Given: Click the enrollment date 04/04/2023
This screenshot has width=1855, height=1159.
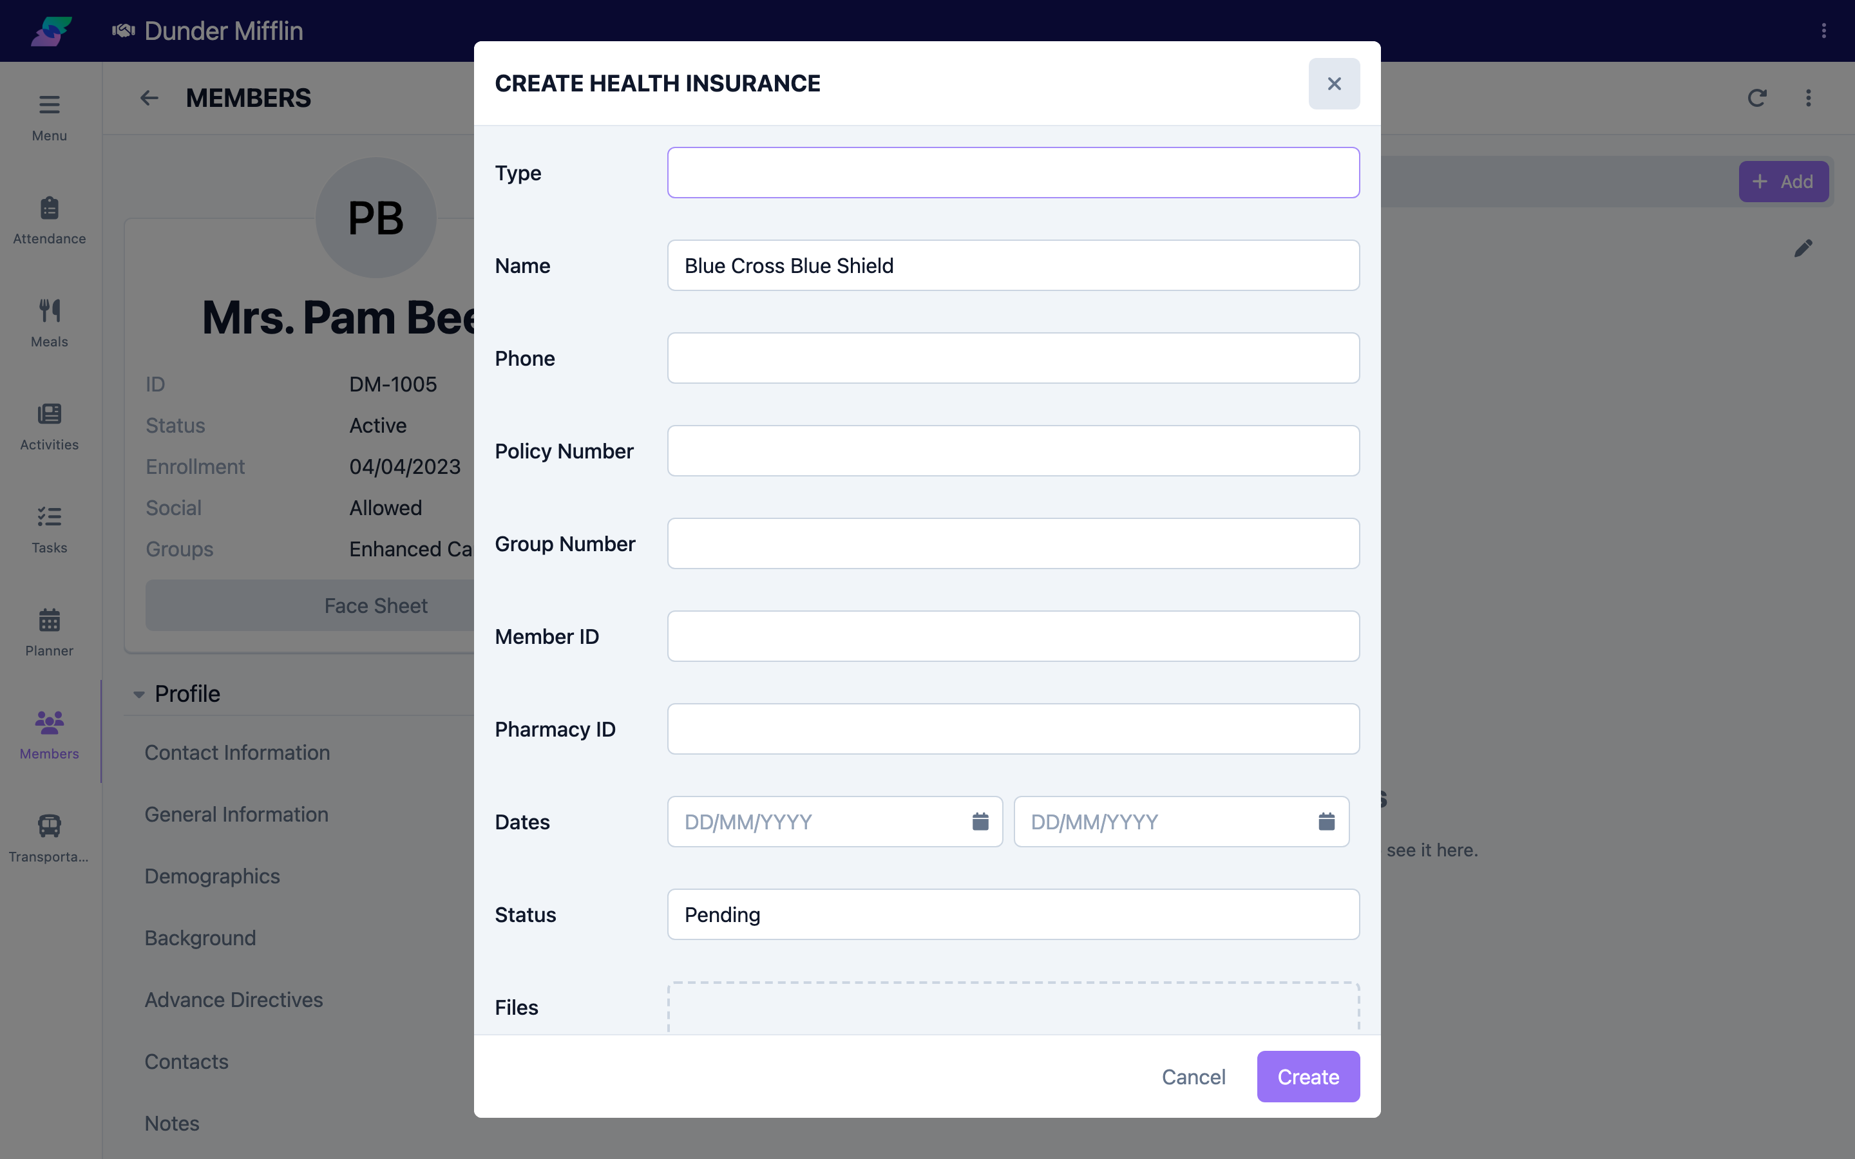Looking at the screenshot, I should pyautogui.click(x=404, y=467).
